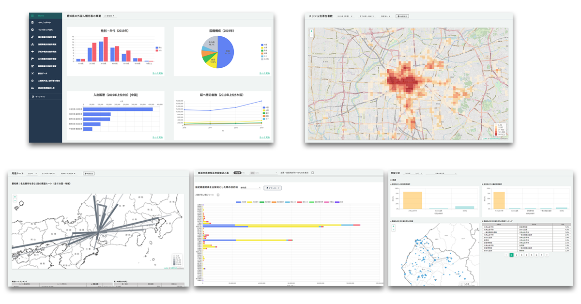Toggle 出発・目的地が同一のものを表示 checkbox
The width and height of the screenshot is (581, 304).
pyautogui.click(x=313, y=172)
